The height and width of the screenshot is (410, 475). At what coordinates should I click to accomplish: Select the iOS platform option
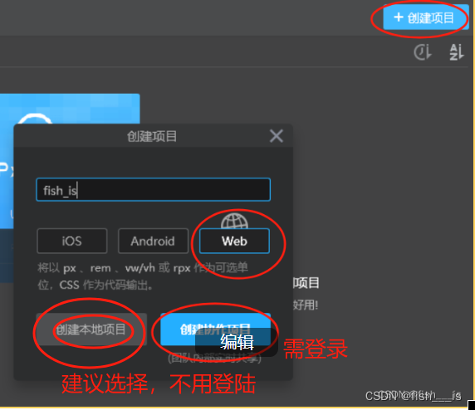(x=71, y=241)
